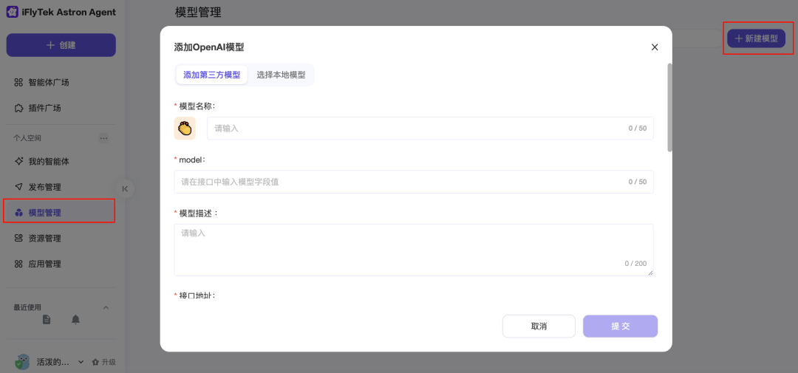798x373 pixels.
Task: Click the 资源管理 icon
Action: (x=18, y=238)
